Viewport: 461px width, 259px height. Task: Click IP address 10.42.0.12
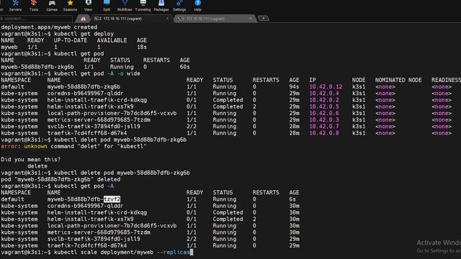(326, 86)
